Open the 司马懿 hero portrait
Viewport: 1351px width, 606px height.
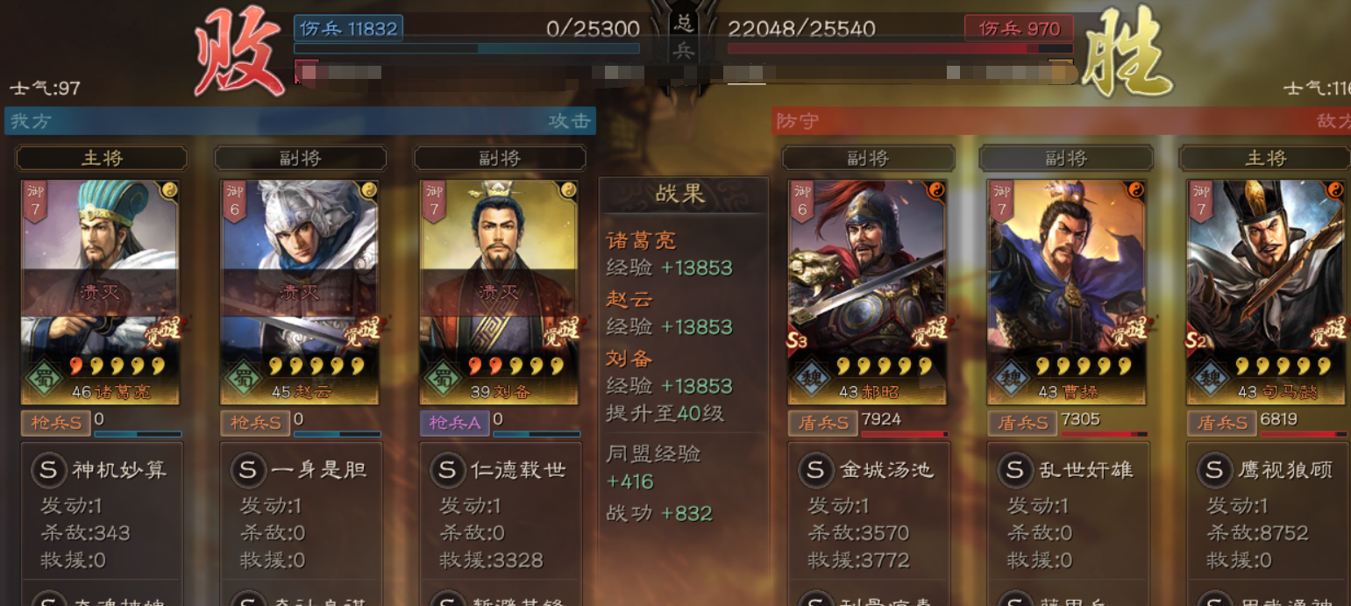(1266, 292)
